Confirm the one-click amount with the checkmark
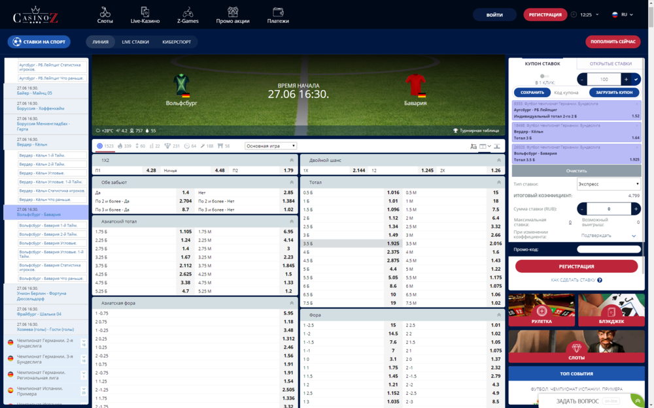 click(636, 79)
